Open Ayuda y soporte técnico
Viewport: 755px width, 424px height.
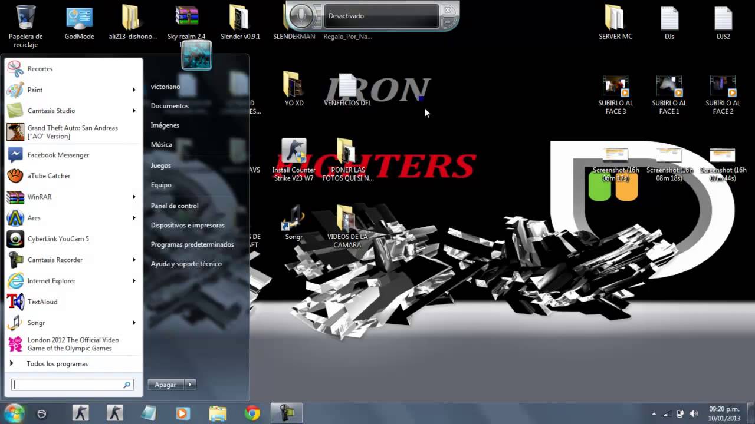tap(186, 264)
